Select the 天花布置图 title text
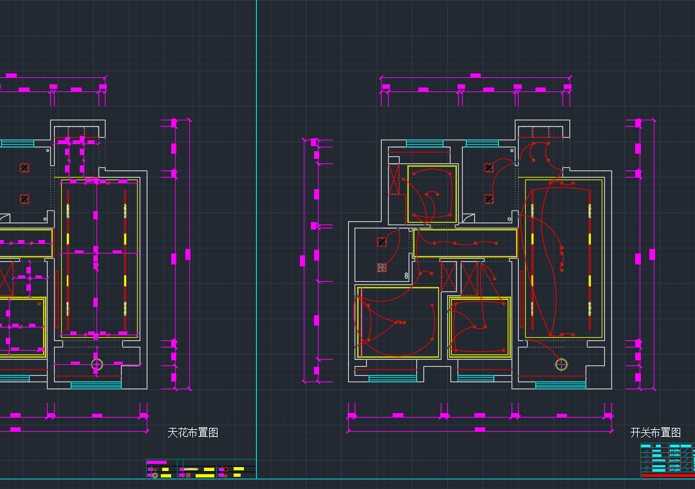The image size is (695, 489). coord(192,433)
